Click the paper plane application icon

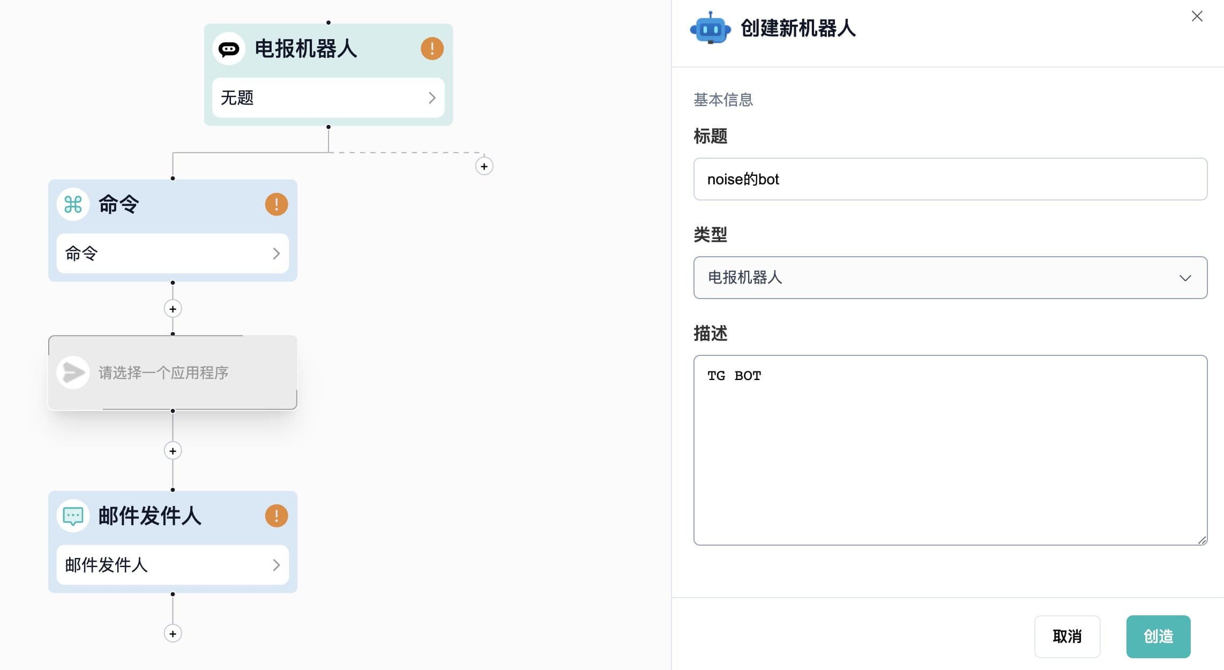(73, 373)
